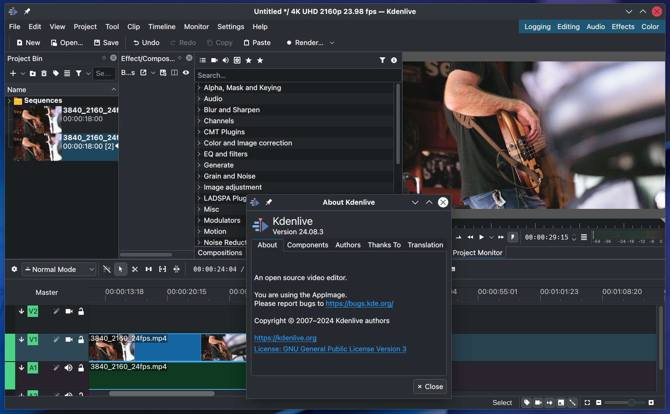Toggle video thumbnails in status bar

click(538, 403)
